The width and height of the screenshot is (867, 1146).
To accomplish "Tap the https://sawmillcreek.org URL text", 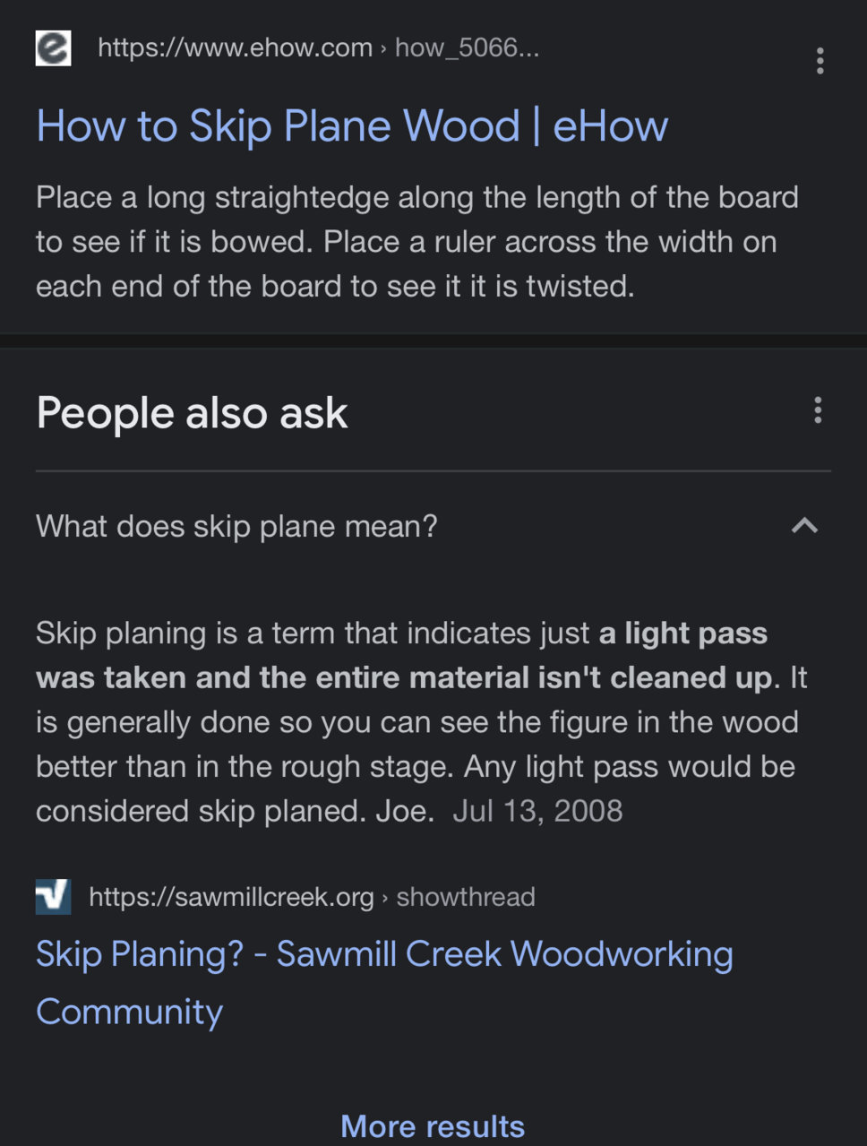I will [x=231, y=897].
